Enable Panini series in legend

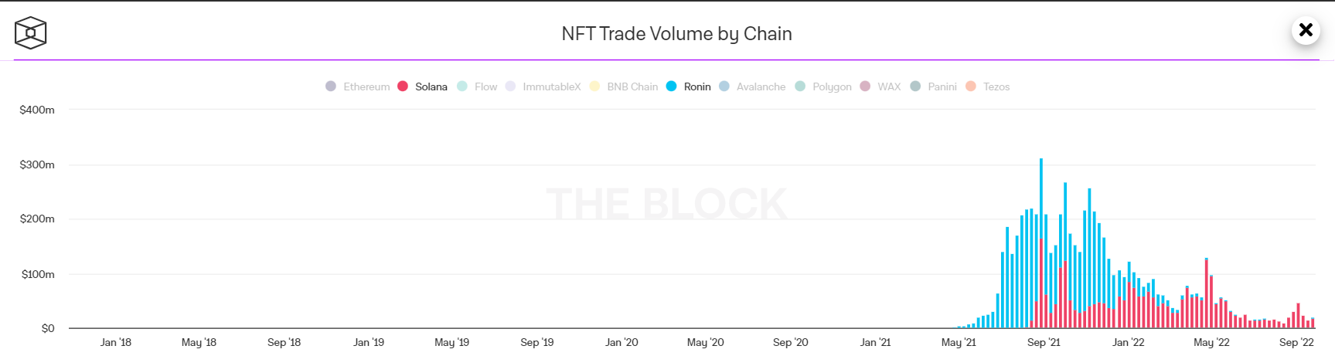point(942,86)
